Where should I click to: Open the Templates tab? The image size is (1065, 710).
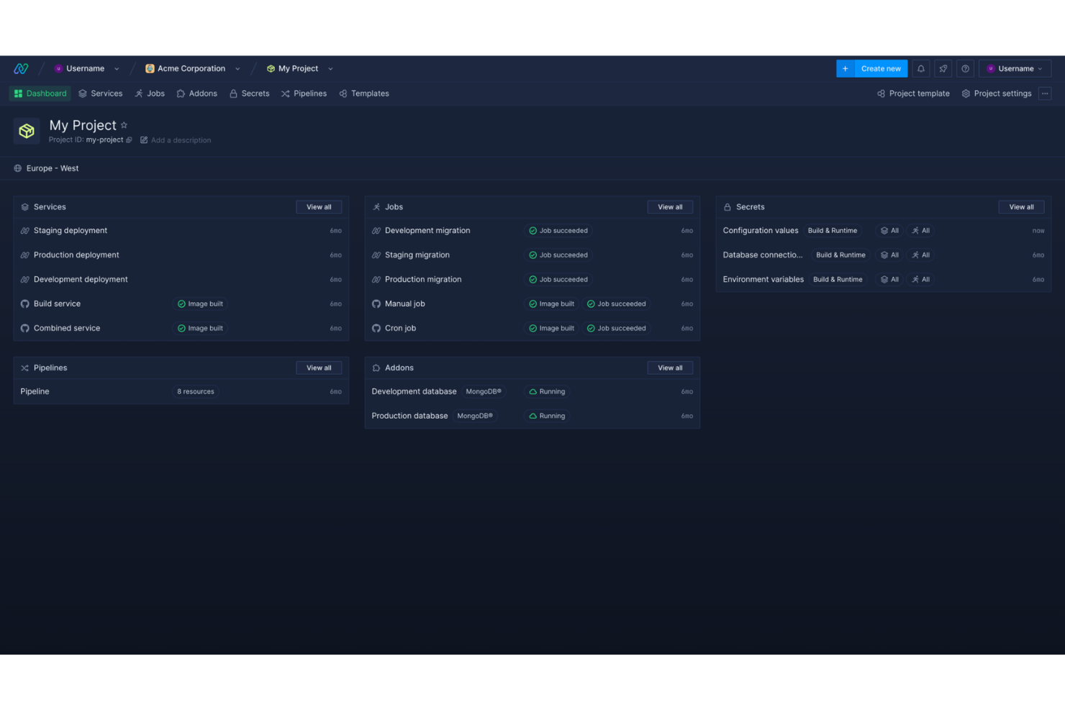click(364, 94)
